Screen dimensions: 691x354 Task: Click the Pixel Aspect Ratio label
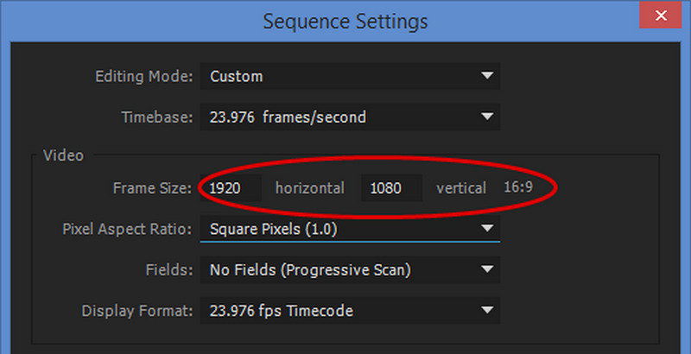coord(127,230)
